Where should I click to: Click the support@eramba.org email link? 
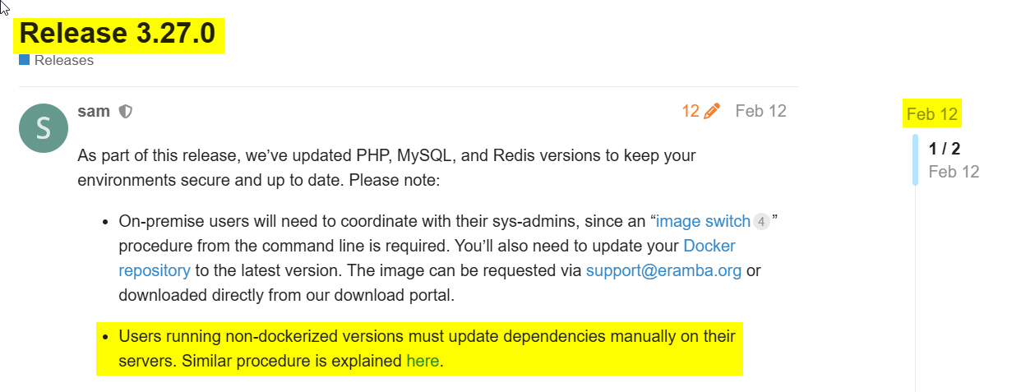tap(663, 270)
